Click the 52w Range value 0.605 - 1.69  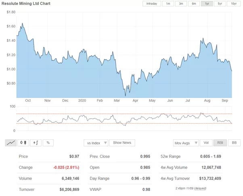click(210, 156)
